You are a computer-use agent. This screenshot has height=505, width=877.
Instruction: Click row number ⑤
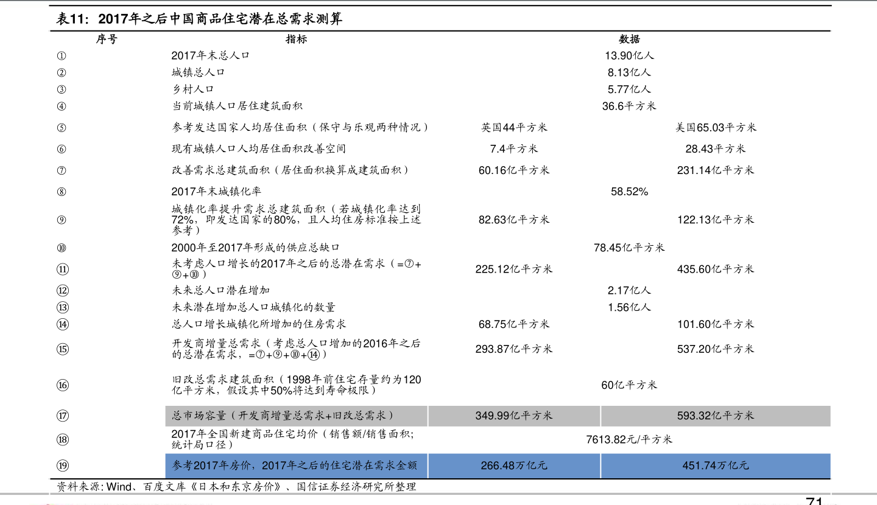pos(62,128)
